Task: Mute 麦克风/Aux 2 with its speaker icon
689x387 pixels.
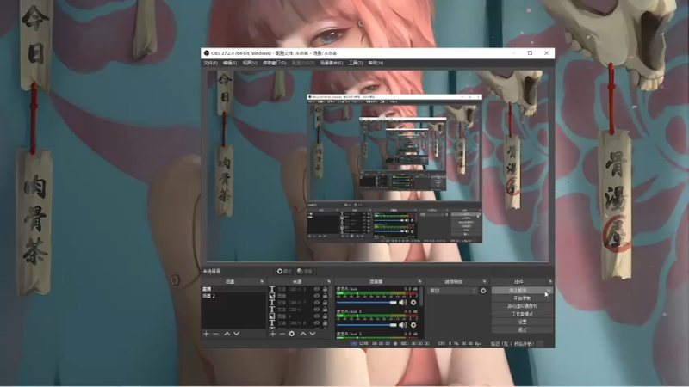Action: (402, 325)
